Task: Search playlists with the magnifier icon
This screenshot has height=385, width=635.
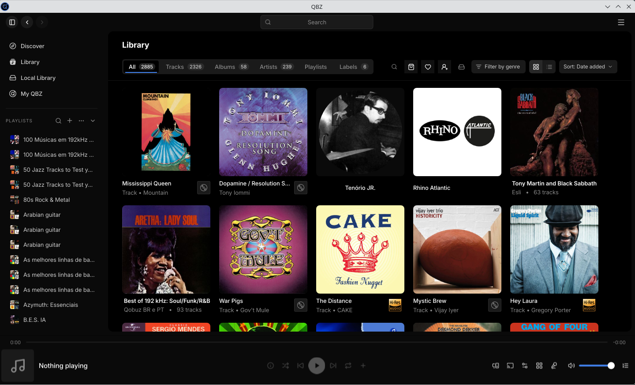Action: pos(58,121)
